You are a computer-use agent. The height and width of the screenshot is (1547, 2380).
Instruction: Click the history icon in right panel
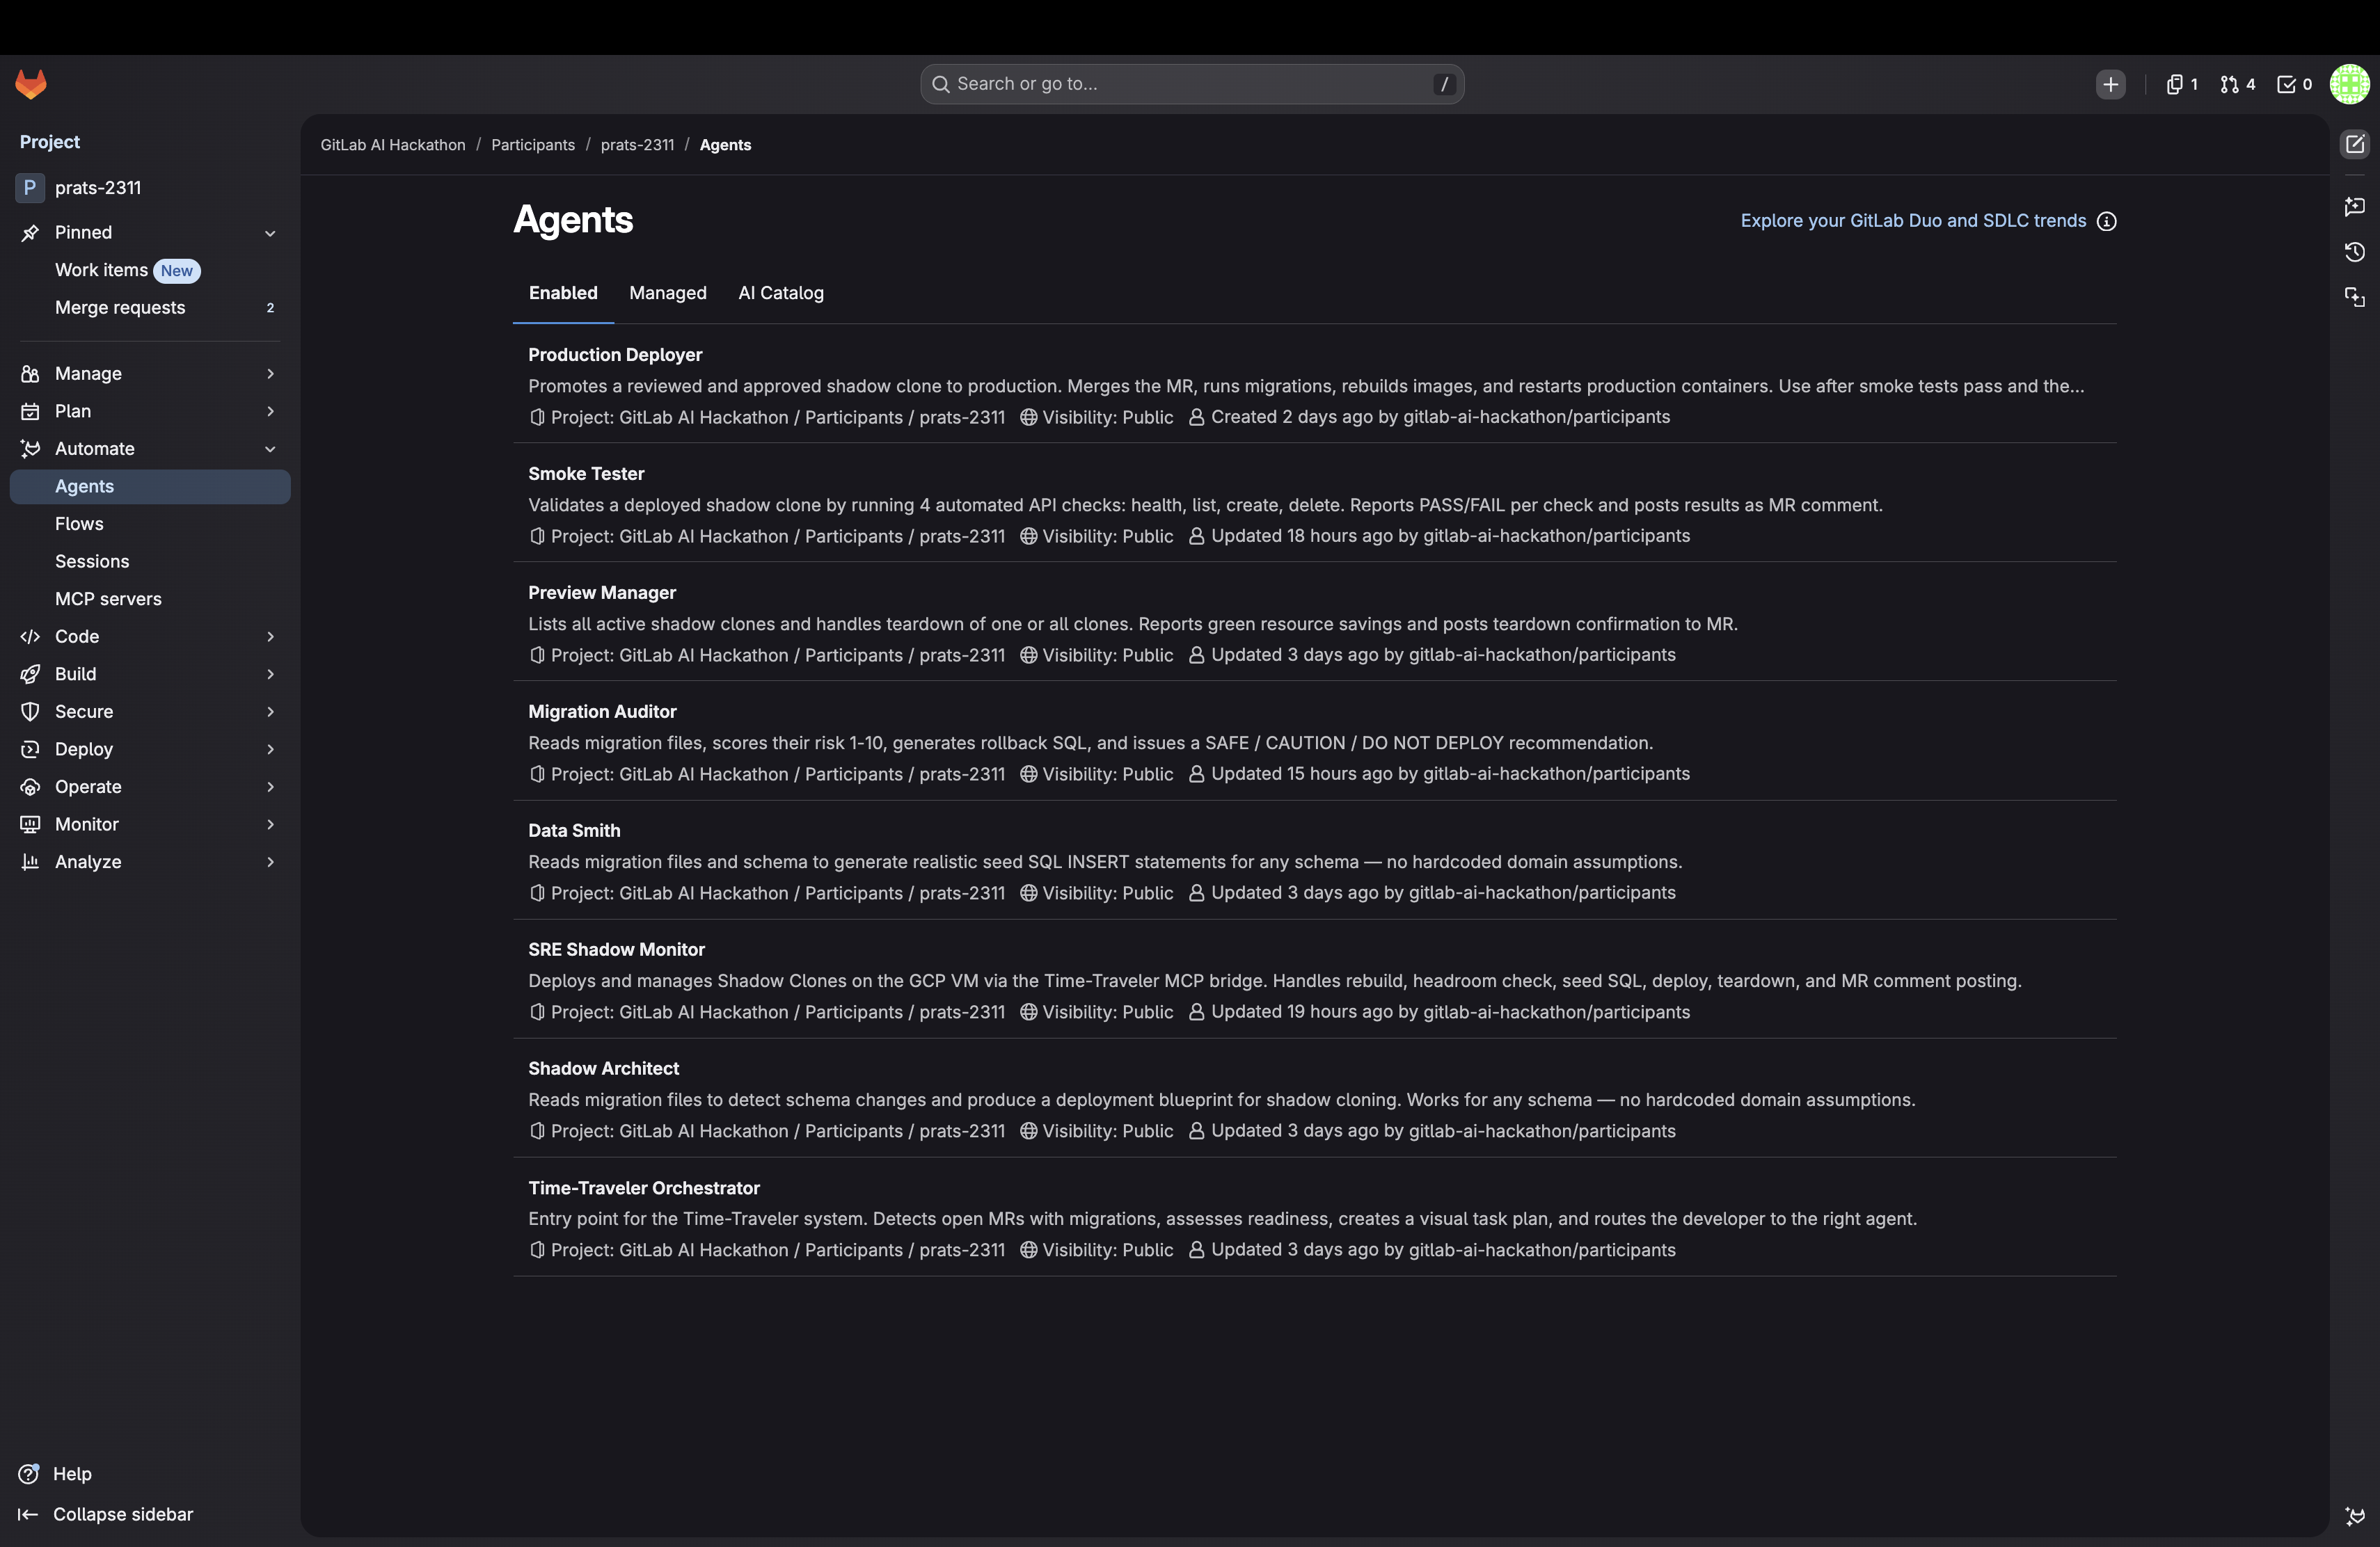2355,252
